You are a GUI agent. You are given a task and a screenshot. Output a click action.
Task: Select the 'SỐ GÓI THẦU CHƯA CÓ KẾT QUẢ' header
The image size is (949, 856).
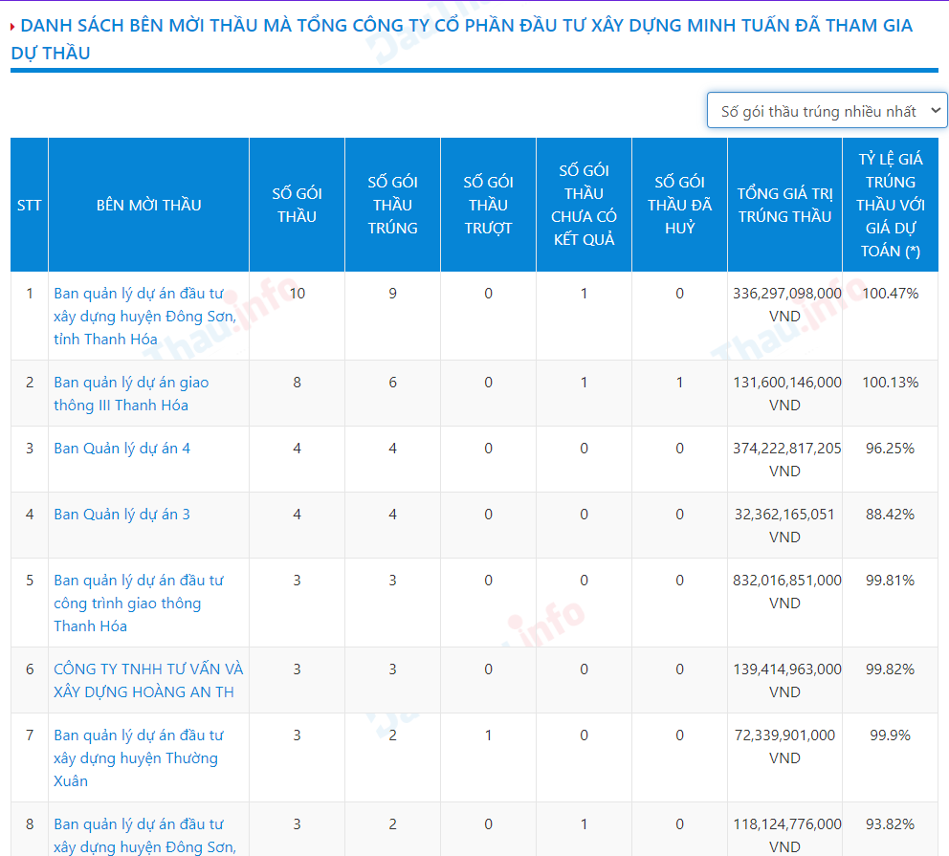584,205
